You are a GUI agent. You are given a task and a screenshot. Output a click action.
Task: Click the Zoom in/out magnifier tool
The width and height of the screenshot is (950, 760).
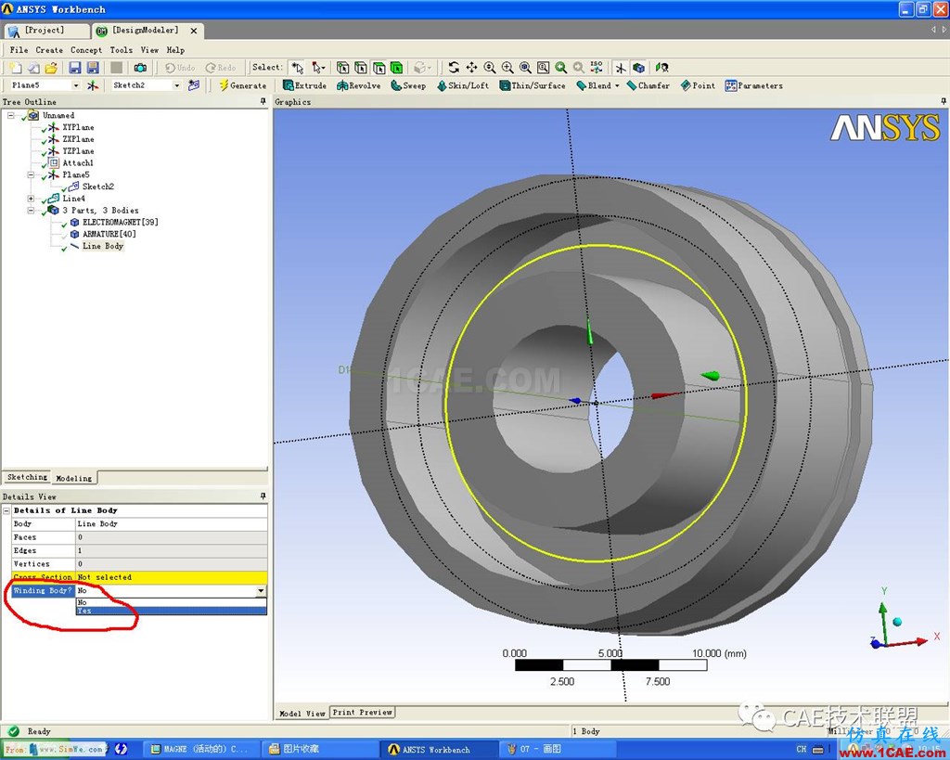pyautogui.click(x=490, y=68)
